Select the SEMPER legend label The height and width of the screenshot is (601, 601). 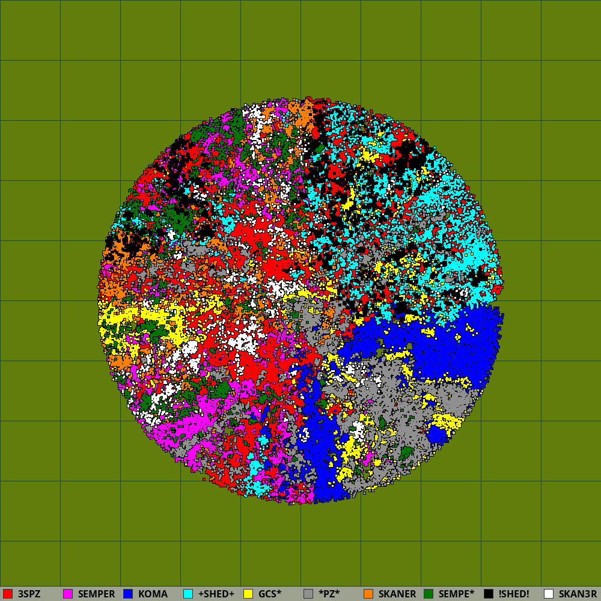coord(96,594)
